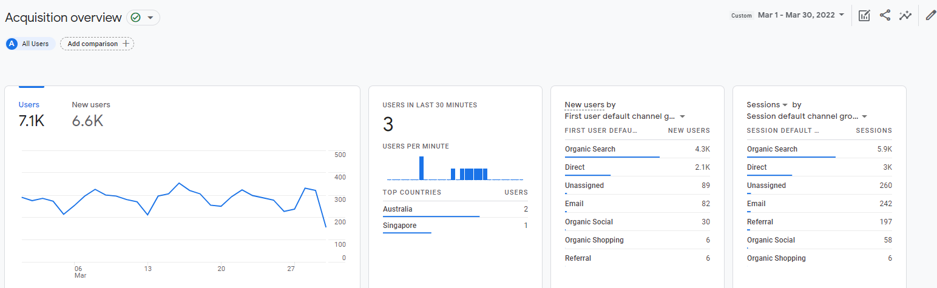Click the plus icon in Add comparison
This screenshot has height=288, width=937.
[126, 44]
